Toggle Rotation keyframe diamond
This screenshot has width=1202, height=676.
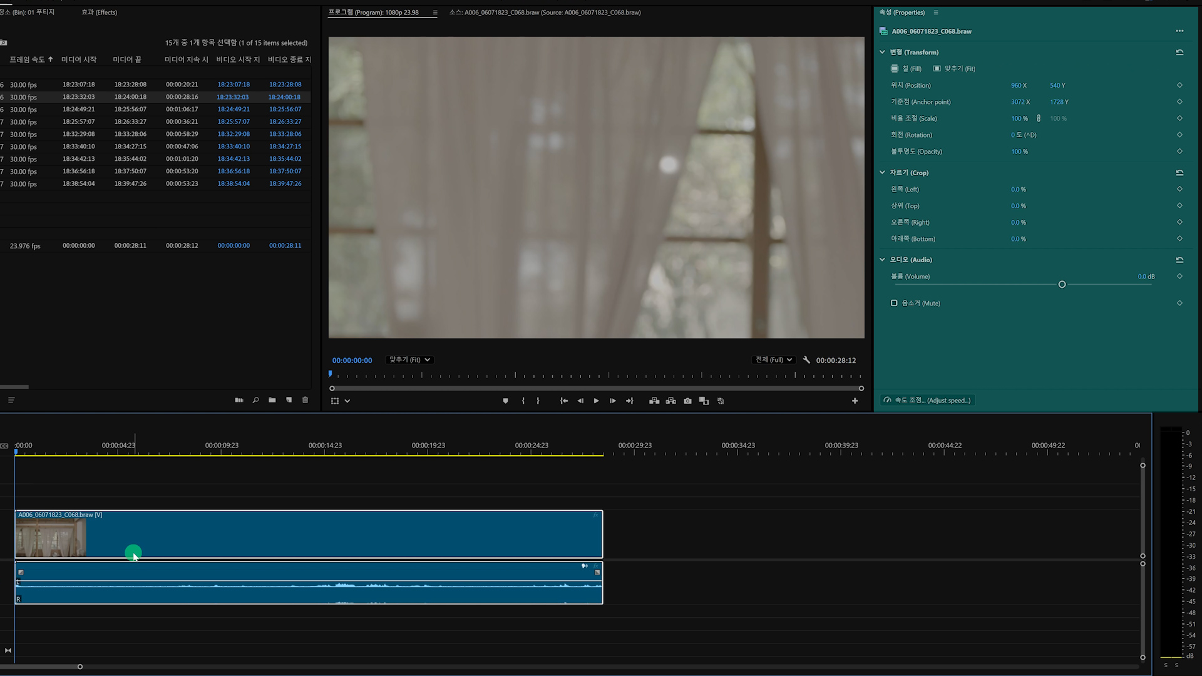point(1179,135)
